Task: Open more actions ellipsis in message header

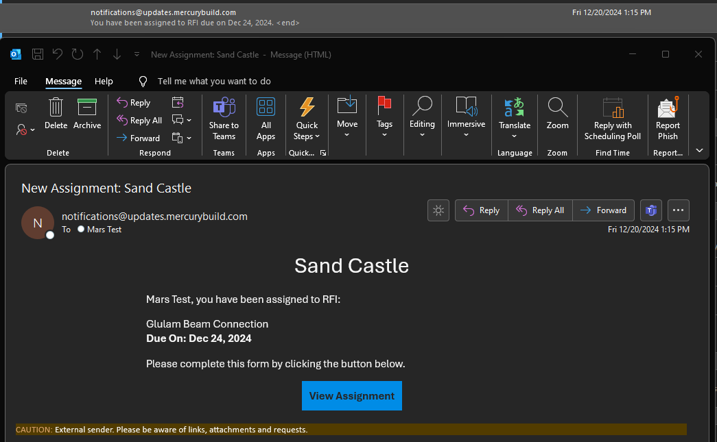Action: click(x=678, y=210)
